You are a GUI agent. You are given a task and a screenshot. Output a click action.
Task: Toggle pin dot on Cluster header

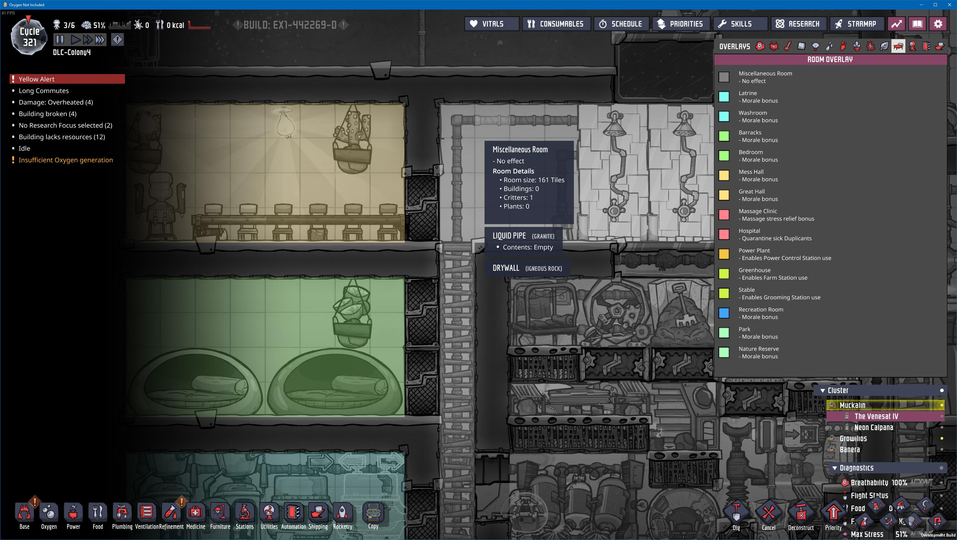[x=942, y=390]
